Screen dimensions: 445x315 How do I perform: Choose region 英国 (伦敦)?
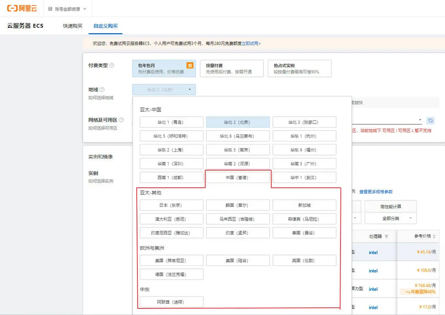[304, 261]
